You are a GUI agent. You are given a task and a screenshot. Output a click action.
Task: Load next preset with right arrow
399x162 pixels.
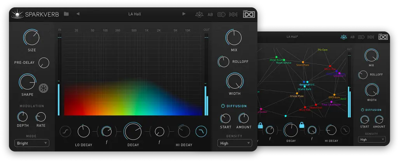coord(184,14)
